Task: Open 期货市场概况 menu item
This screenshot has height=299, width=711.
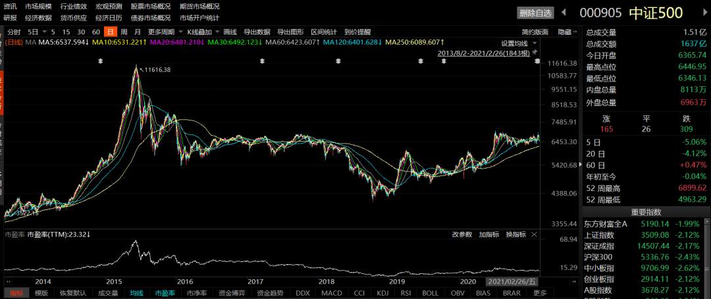Action: click(x=199, y=7)
